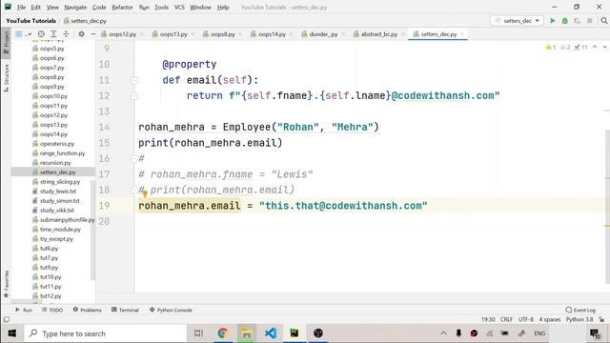Open the Favorites tool window strip

pyautogui.click(x=7, y=284)
